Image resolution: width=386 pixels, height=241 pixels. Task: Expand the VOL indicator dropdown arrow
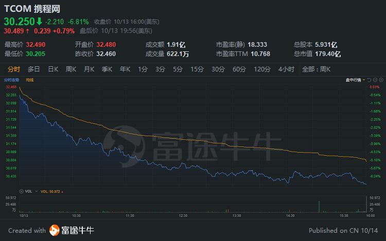pyautogui.click(x=37, y=191)
